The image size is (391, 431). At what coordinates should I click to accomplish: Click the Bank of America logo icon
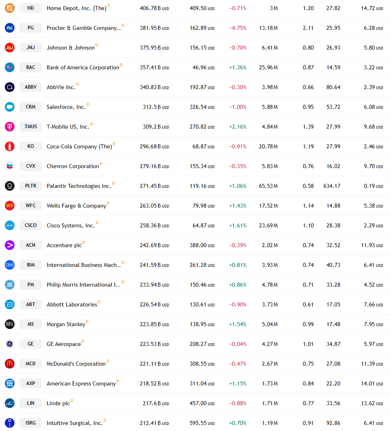10,67
